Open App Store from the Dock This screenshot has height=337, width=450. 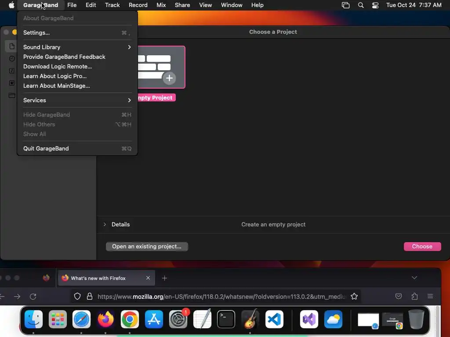(154, 319)
